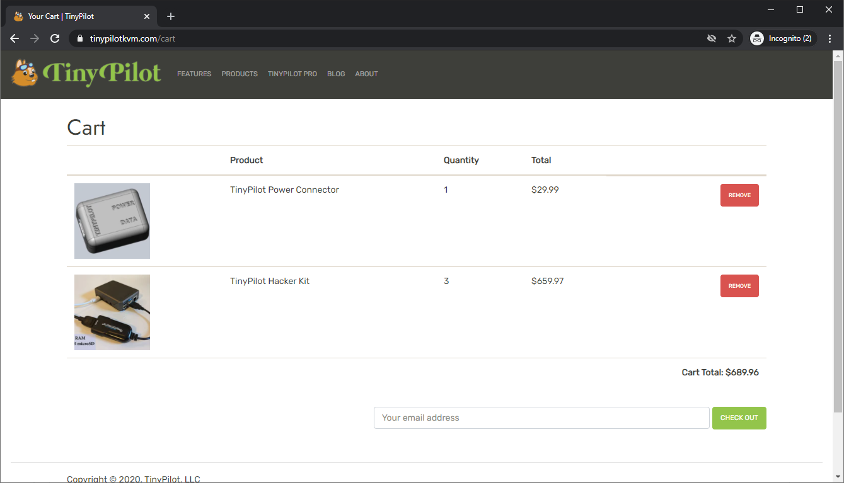The width and height of the screenshot is (844, 483).
Task: Click the email address input field
Action: pos(541,418)
